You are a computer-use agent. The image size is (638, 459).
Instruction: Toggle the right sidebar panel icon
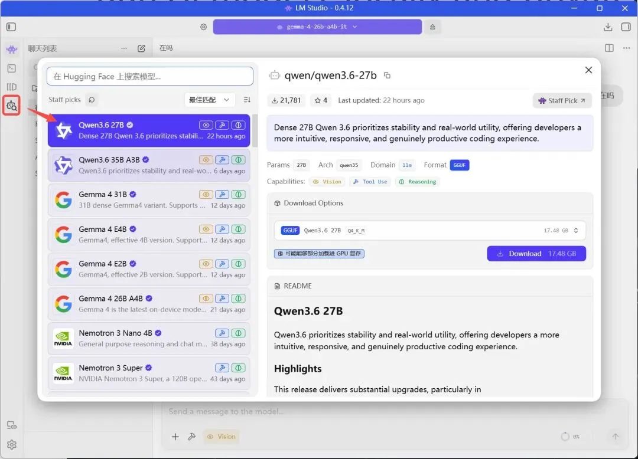(626, 27)
